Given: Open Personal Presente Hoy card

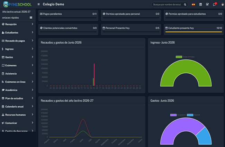Looking at the screenshot, I should pyautogui.click(x=131, y=29).
